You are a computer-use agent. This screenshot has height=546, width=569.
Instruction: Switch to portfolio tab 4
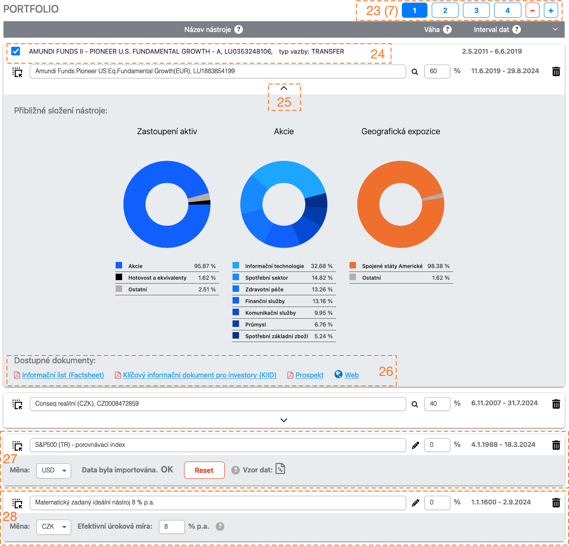[507, 10]
